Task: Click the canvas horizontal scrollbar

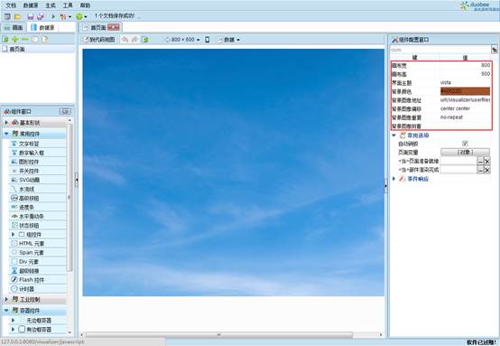Action: click(x=218, y=335)
